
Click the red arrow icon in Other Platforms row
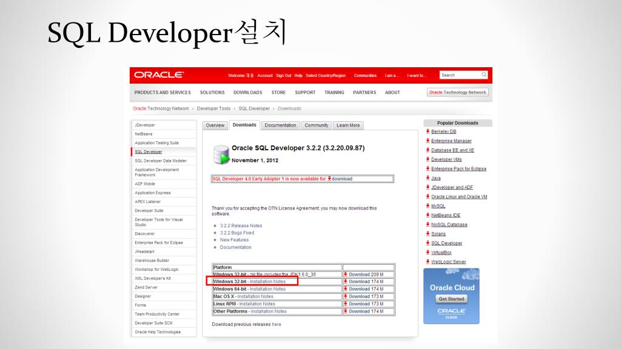click(x=345, y=311)
